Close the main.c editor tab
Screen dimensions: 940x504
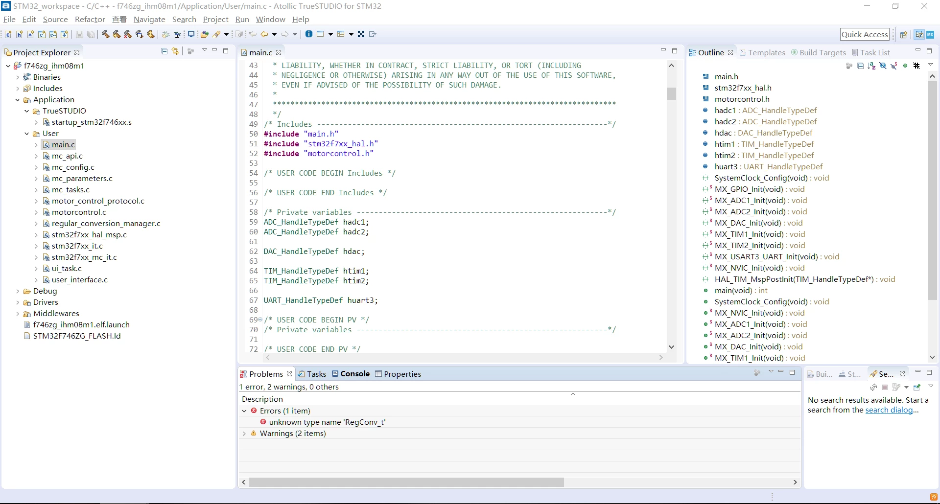tap(279, 52)
